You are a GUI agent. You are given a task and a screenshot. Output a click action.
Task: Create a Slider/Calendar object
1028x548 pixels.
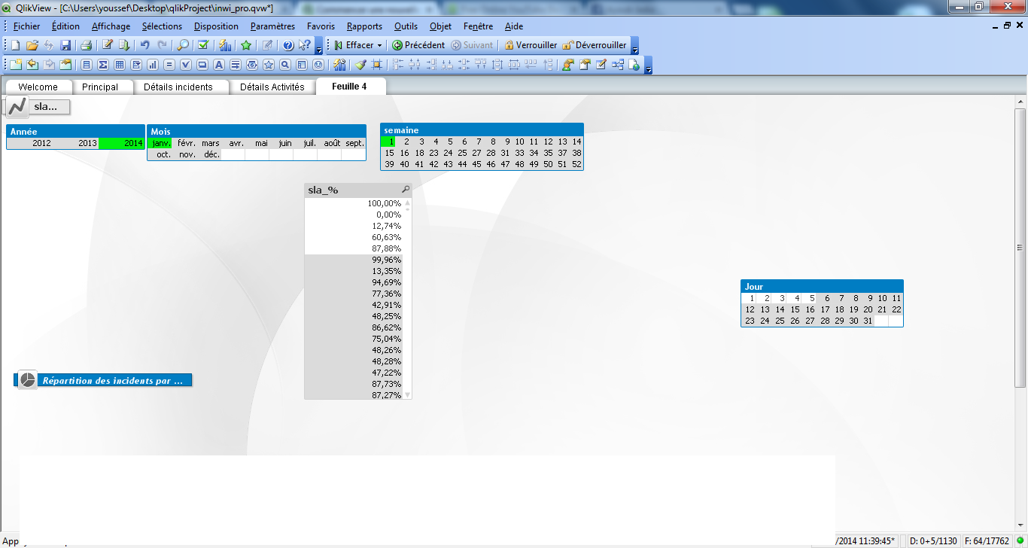click(251, 65)
